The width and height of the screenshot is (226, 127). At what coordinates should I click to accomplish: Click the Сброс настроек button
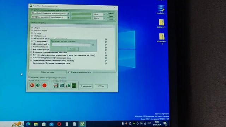coord(48,72)
